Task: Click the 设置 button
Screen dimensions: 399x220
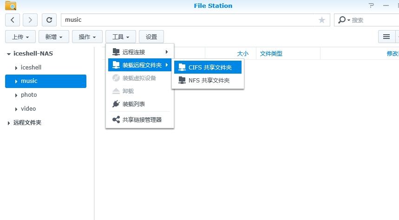Action: coord(151,37)
